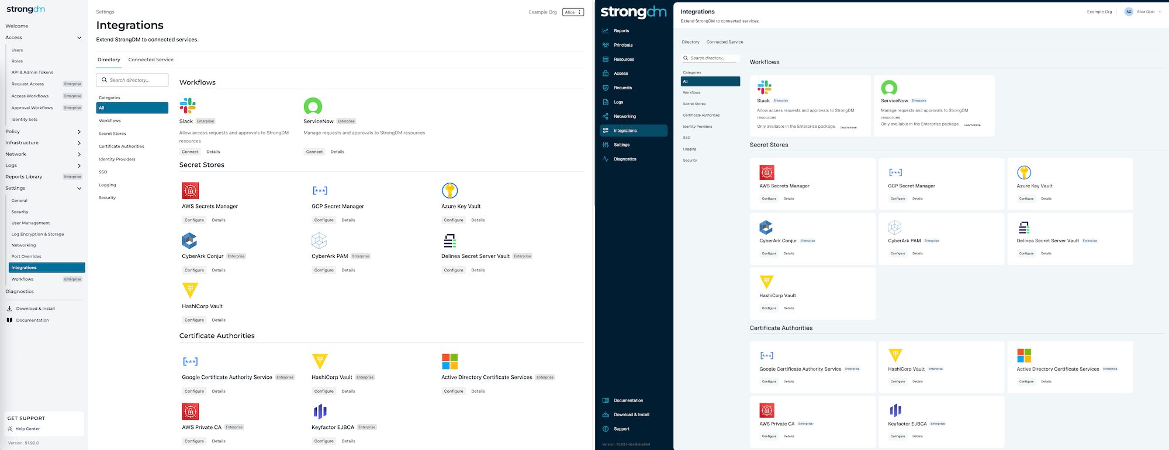Click the Help Center icon under Get Support
The width and height of the screenshot is (1169, 450).
pos(11,429)
